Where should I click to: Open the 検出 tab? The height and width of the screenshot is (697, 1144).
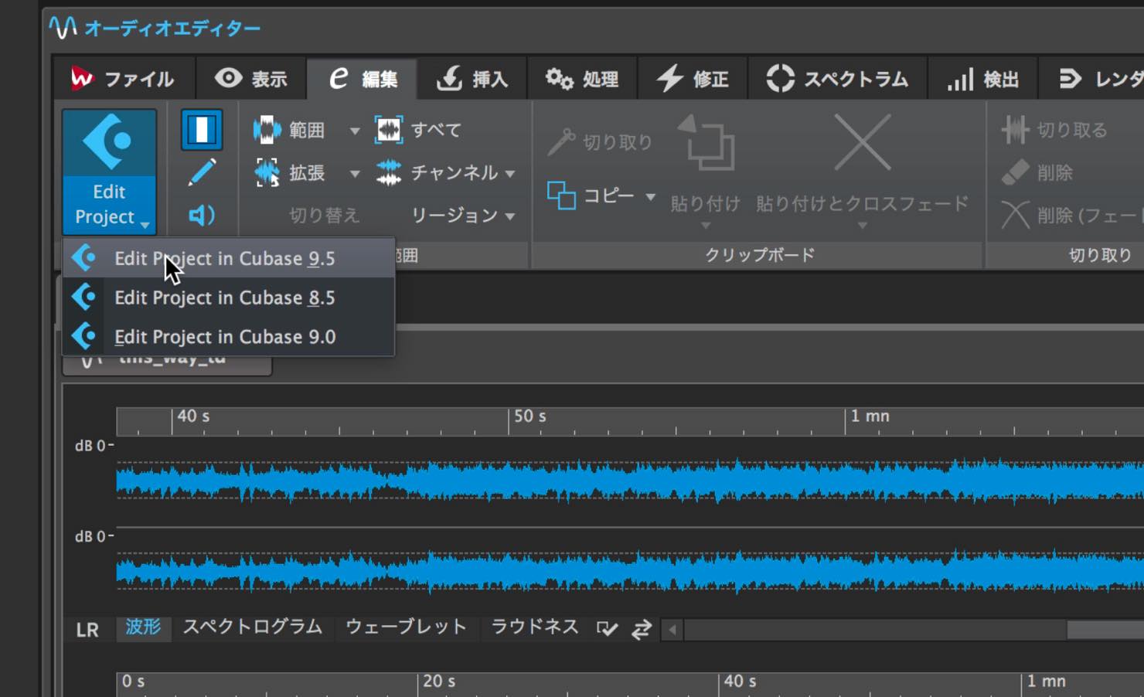coord(983,78)
